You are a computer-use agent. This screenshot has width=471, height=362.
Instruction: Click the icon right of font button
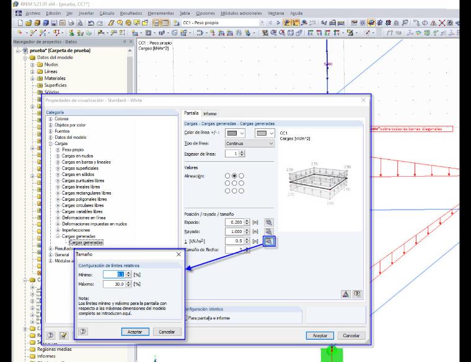(357, 294)
